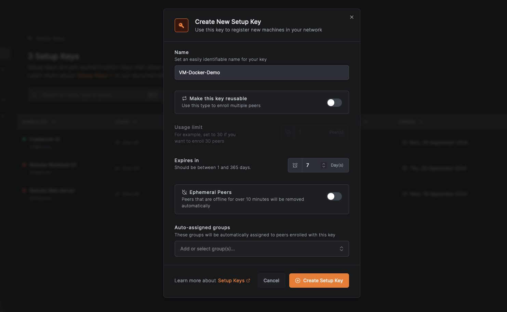Click the up arrow to increase expiry days
507x312 pixels.
324,163
